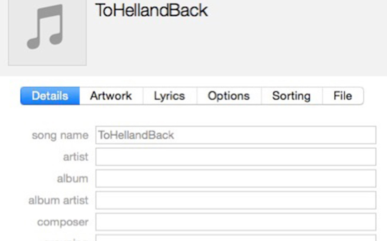This screenshot has height=241, width=387.
Task: Click the "song name" label
Action: point(60,135)
